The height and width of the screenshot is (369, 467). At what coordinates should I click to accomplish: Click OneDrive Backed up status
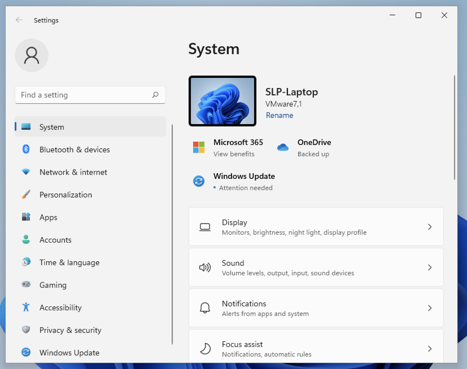coord(313,154)
